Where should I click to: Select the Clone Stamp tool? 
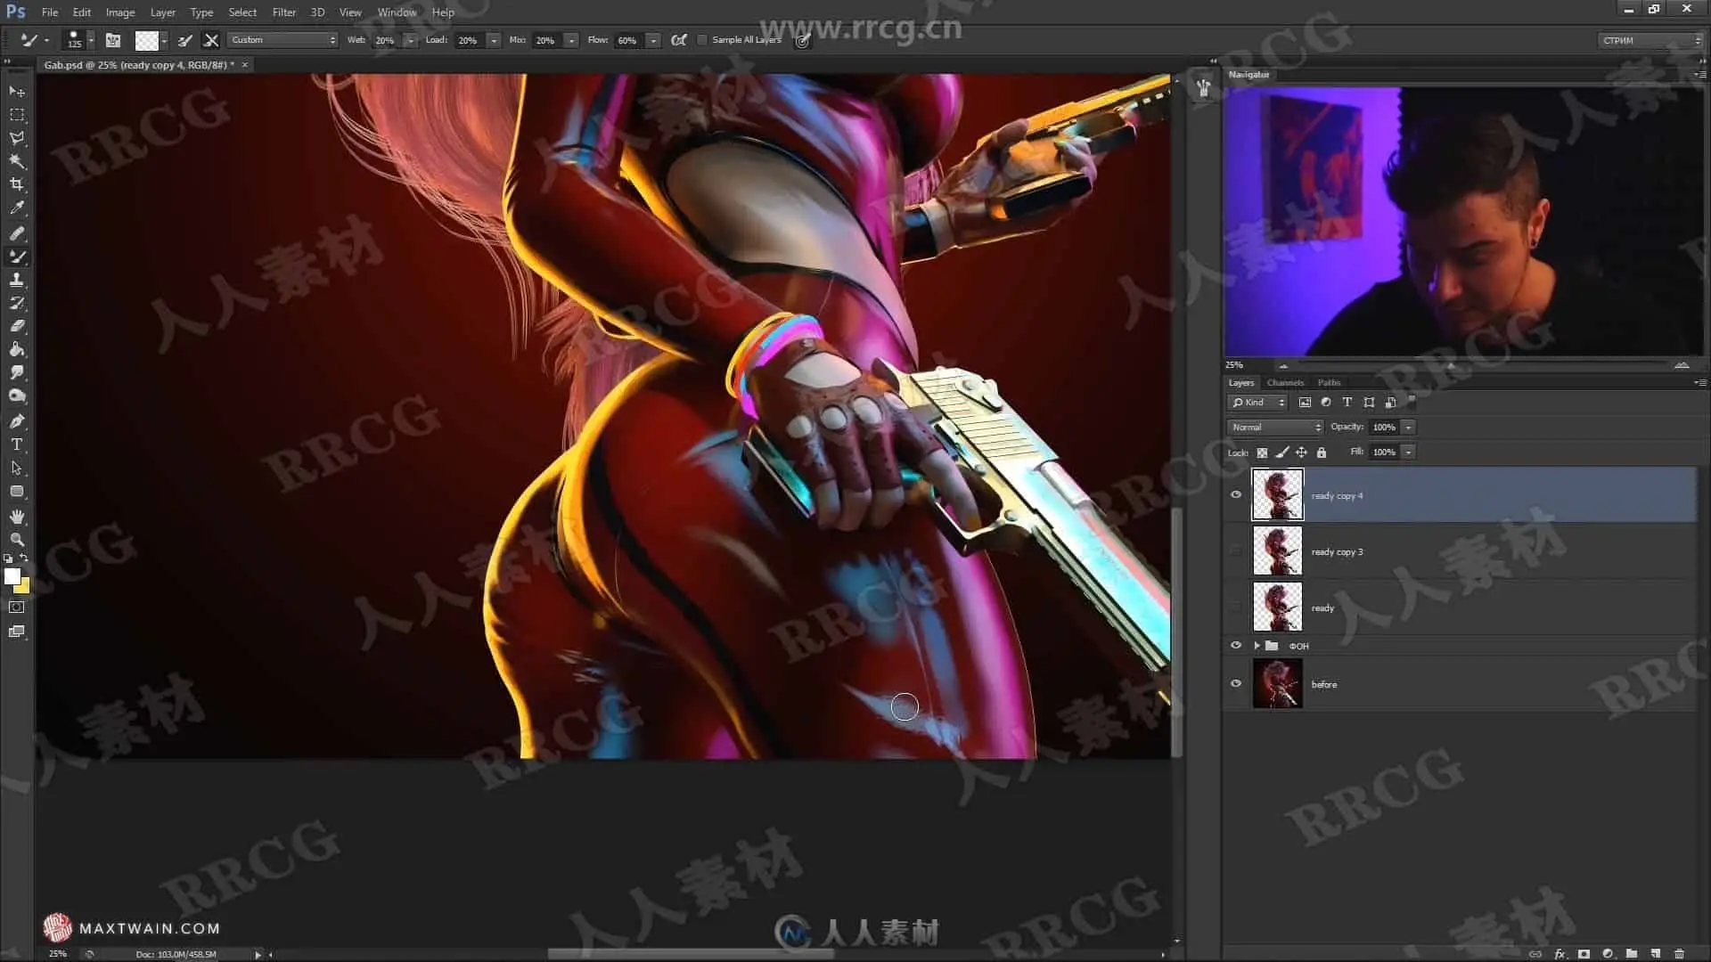pyautogui.click(x=17, y=280)
